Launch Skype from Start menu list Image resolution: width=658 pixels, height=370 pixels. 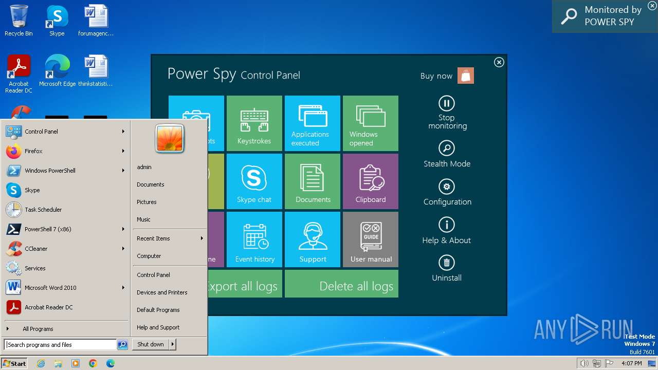tap(66, 190)
